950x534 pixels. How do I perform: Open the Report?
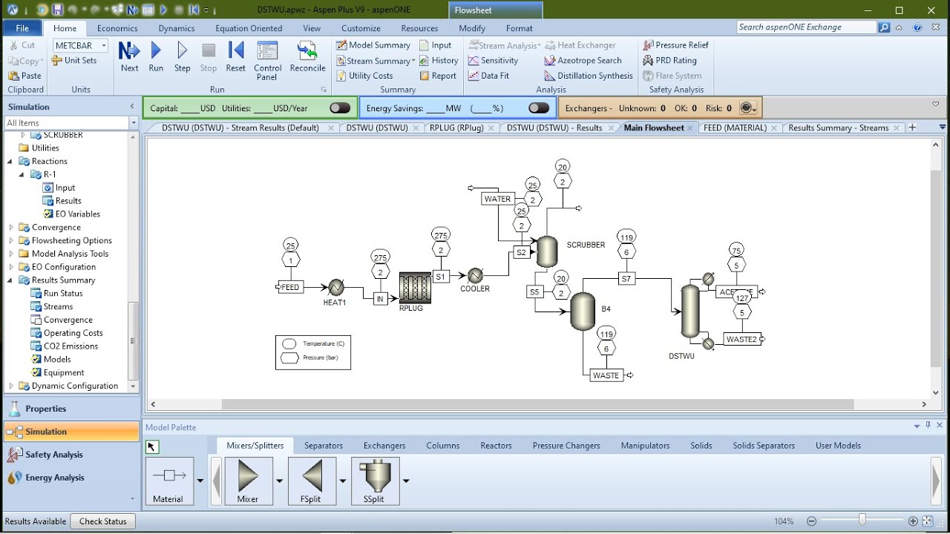point(438,76)
